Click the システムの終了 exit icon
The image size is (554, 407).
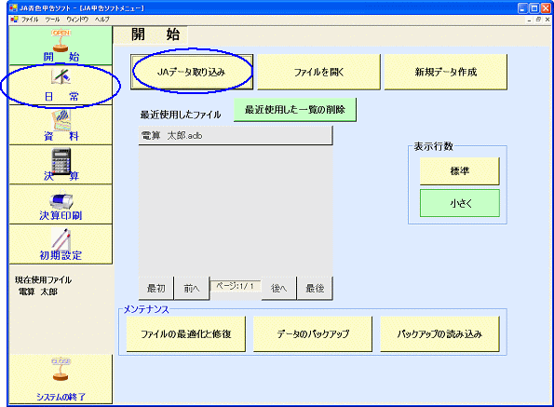pyautogui.click(x=61, y=379)
